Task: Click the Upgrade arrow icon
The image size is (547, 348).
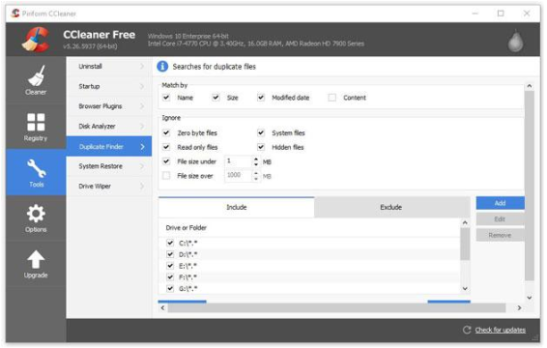Action: pyautogui.click(x=36, y=259)
